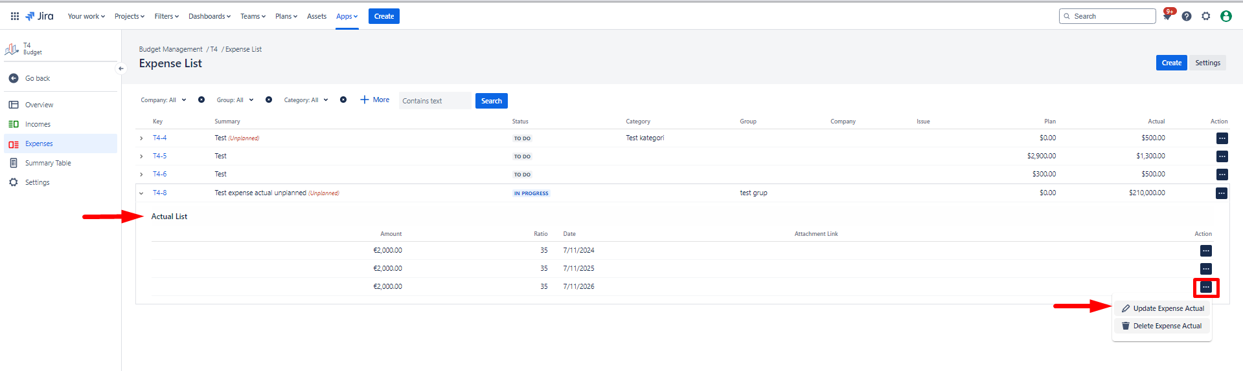Click the blue Search button

point(492,101)
